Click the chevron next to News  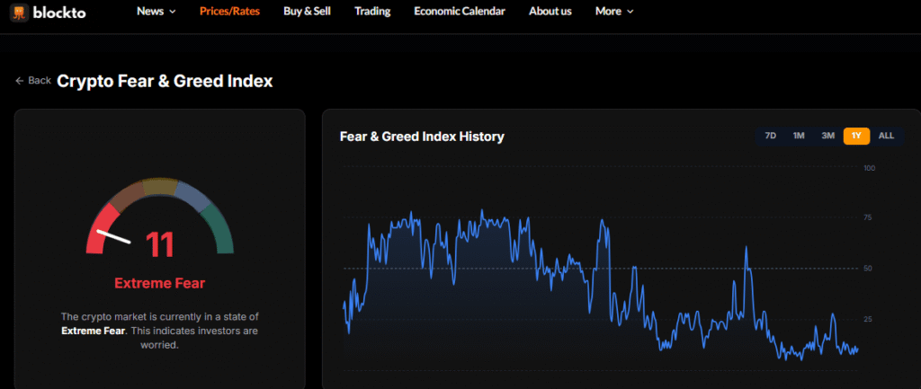pyautogui.click(x=173, y=12)
